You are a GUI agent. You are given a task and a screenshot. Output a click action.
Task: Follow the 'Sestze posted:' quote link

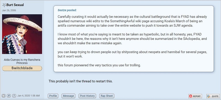click(x=67, y=10)
